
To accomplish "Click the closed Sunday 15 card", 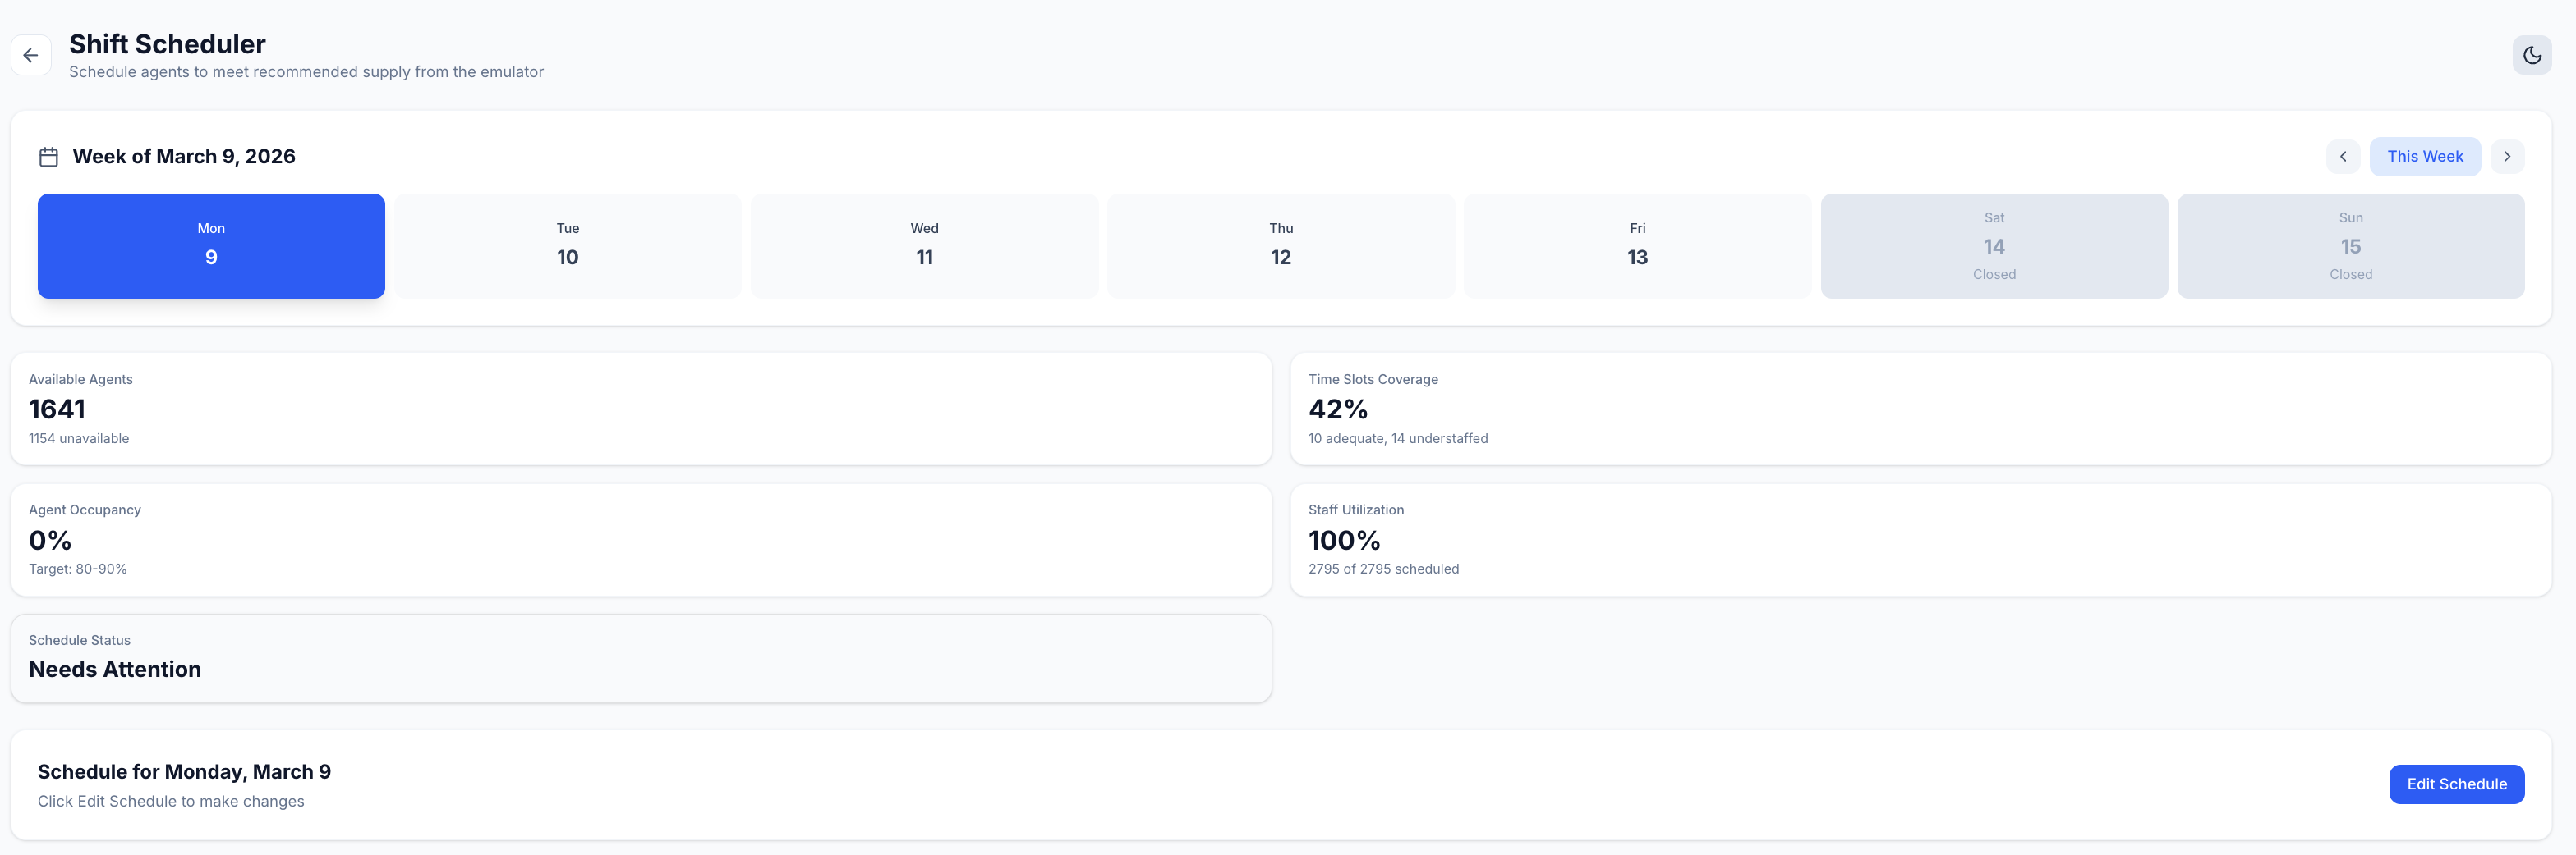I will pyautogui.click(x=2350, y=245).
